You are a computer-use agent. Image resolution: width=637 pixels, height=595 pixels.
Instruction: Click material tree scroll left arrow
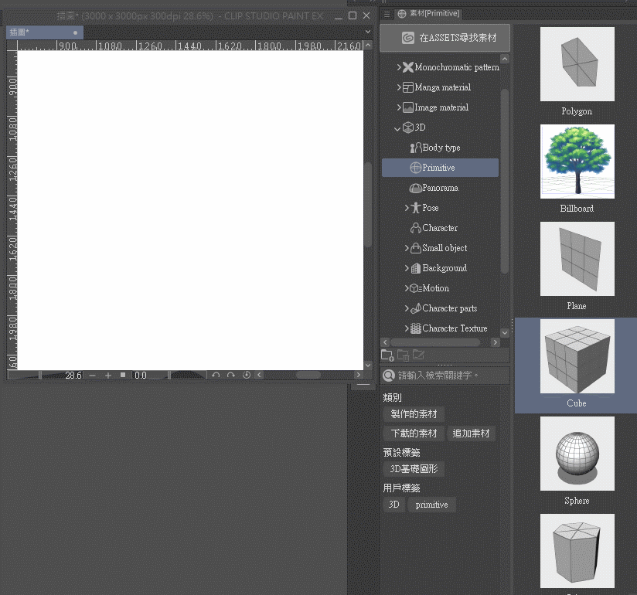click(386, 342)
